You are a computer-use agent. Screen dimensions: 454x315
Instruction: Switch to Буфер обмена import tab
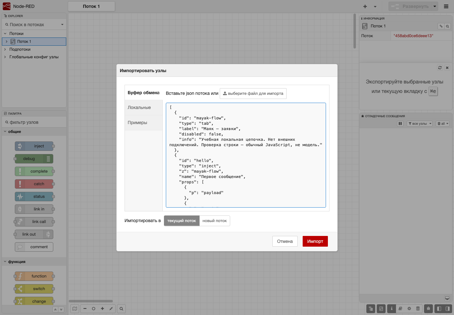pos(143,93)
